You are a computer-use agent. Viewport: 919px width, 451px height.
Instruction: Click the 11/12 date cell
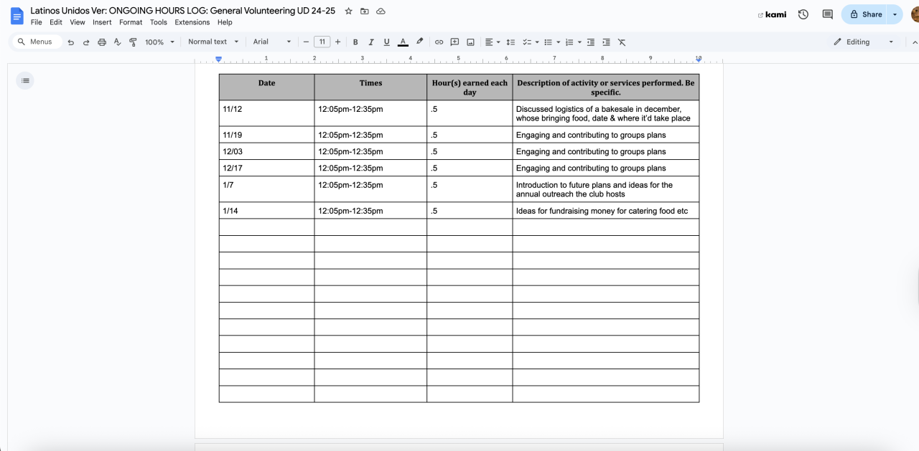click(266, 113)
